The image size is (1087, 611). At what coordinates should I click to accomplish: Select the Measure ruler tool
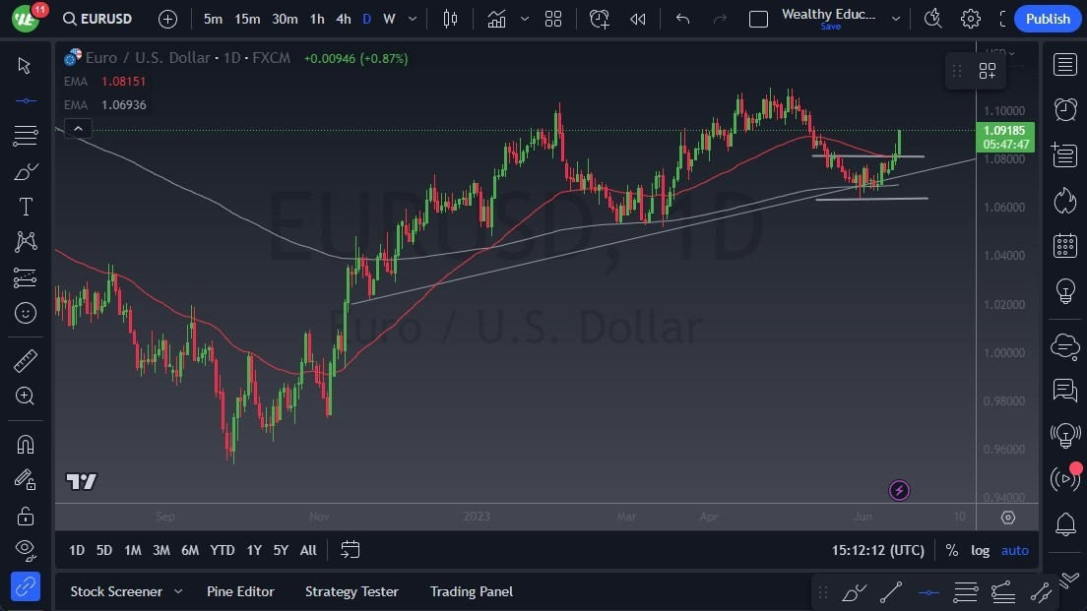coord(26,361)
